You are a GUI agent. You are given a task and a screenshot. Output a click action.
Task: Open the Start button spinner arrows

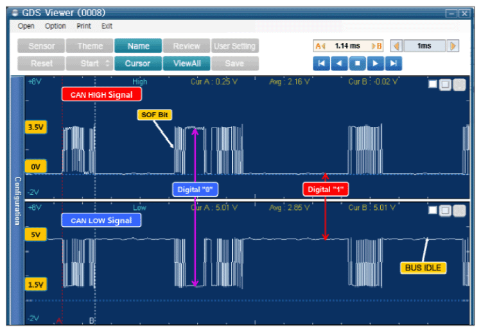click(x=107, y=63)
